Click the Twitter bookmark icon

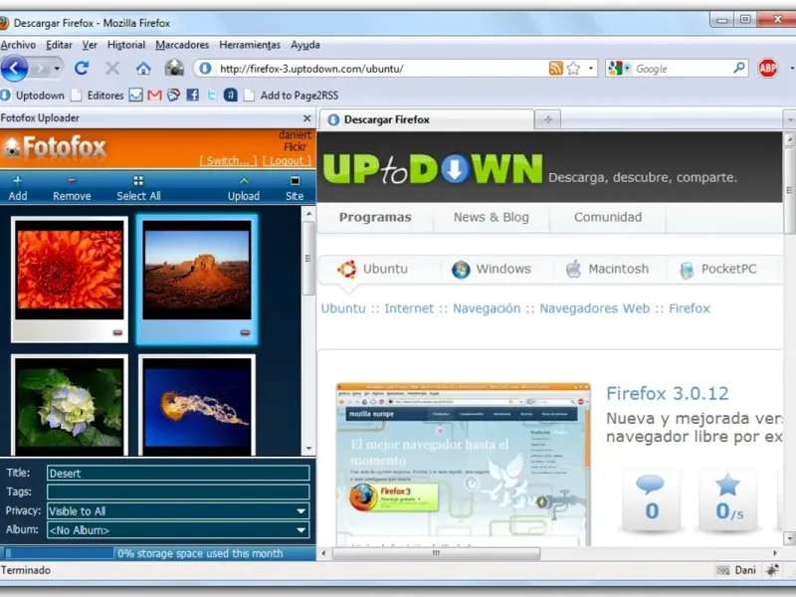coord(212,95)
